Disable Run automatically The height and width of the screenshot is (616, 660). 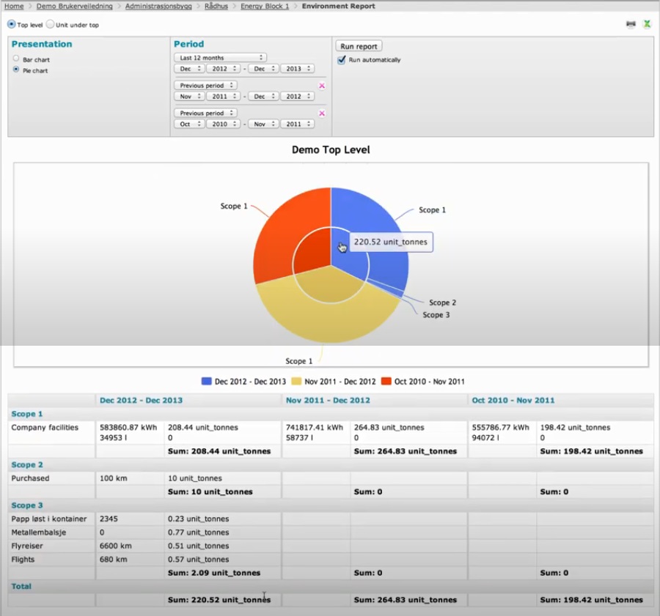coord(341,61)
